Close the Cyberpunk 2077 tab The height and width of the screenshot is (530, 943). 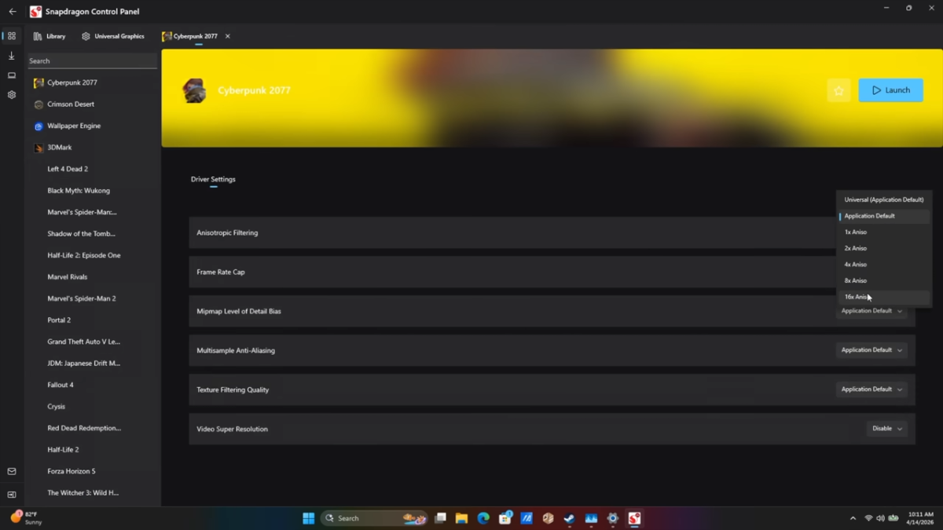228,36
